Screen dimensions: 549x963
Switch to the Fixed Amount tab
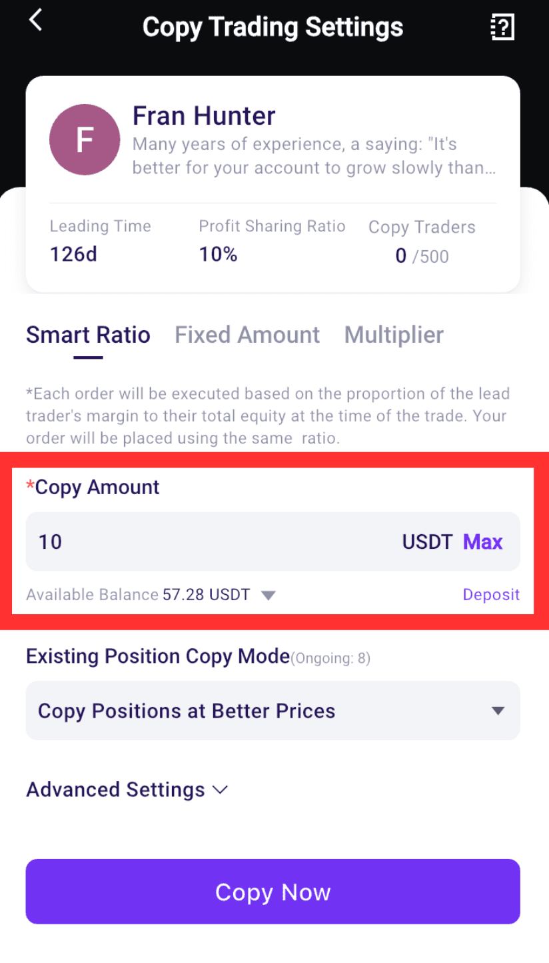(x=247, y=334)
